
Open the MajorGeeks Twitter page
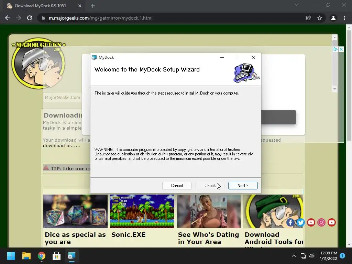300,222
